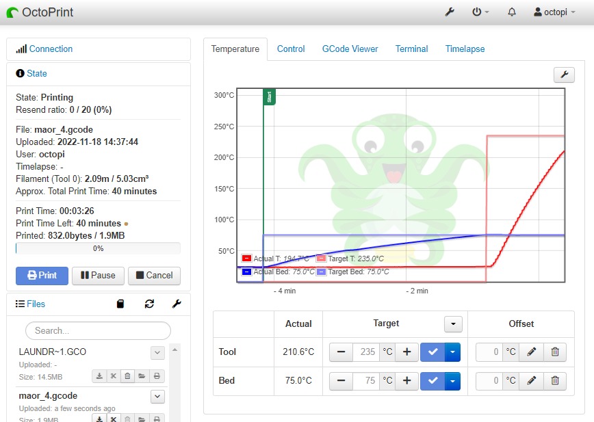Toggle Actual Bed blue legend series
The height and width of the screenshot is (422, 594).
pos(246,272)
